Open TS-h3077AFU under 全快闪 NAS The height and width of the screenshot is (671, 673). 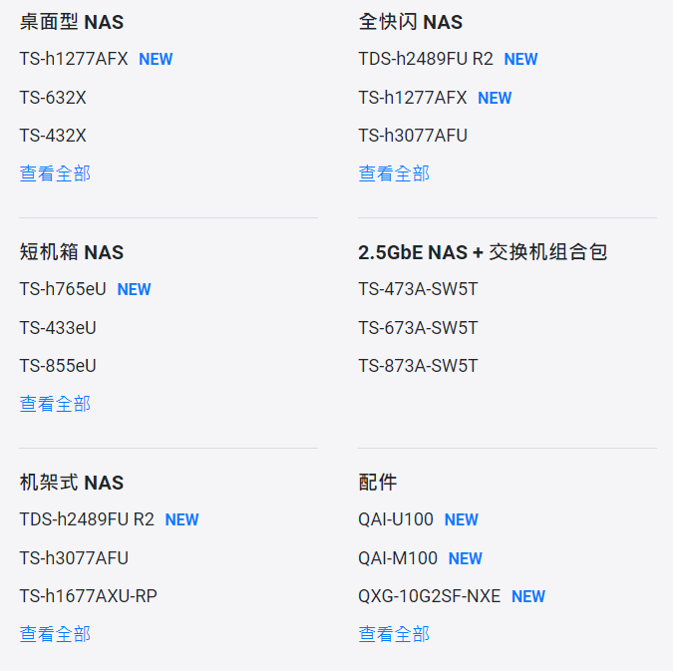[413, 136]
